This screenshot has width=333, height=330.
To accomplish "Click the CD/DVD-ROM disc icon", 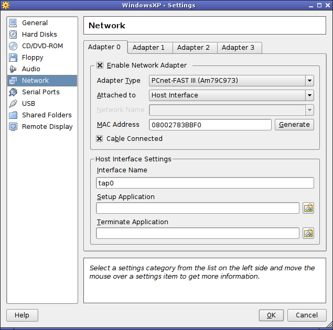I will 13,46.
